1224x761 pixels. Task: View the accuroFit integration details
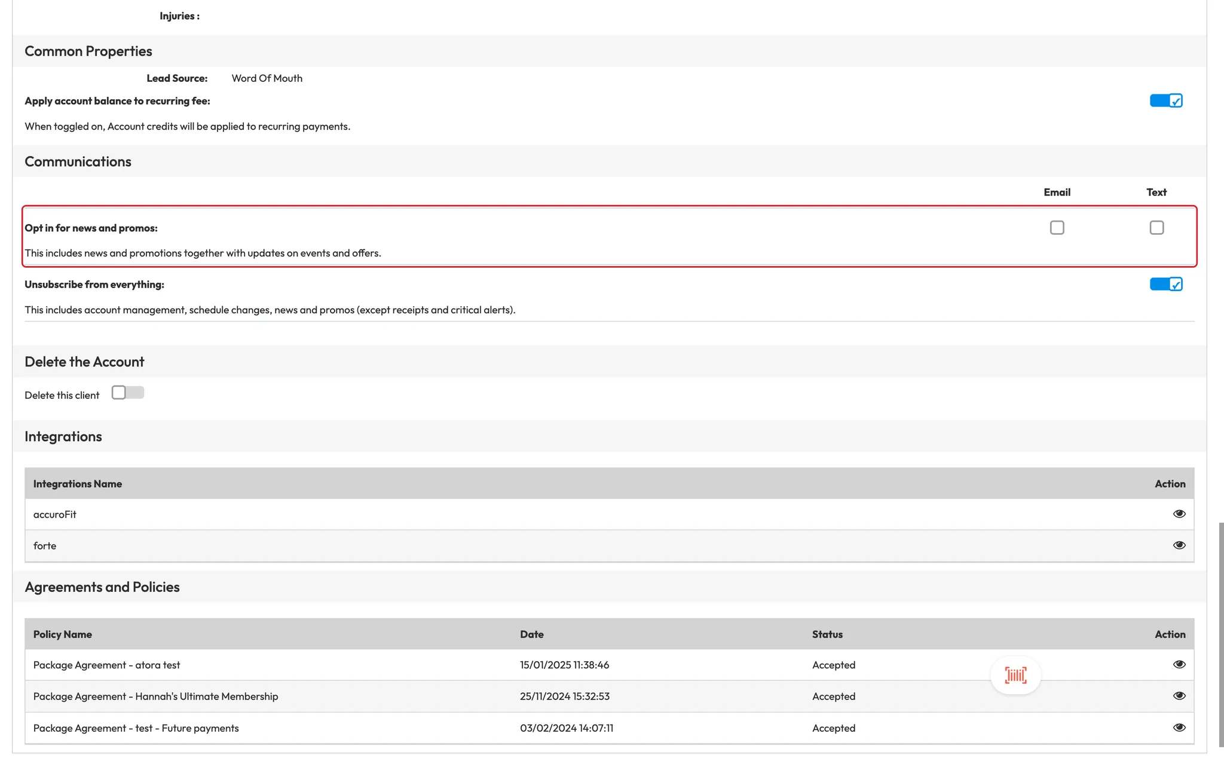[x=1179, y=514]
